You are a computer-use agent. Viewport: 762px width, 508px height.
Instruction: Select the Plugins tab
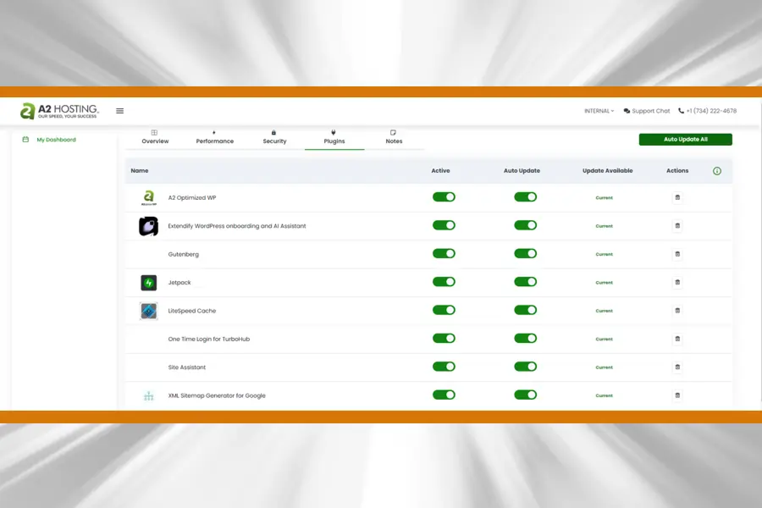click(x=334, y=138)
